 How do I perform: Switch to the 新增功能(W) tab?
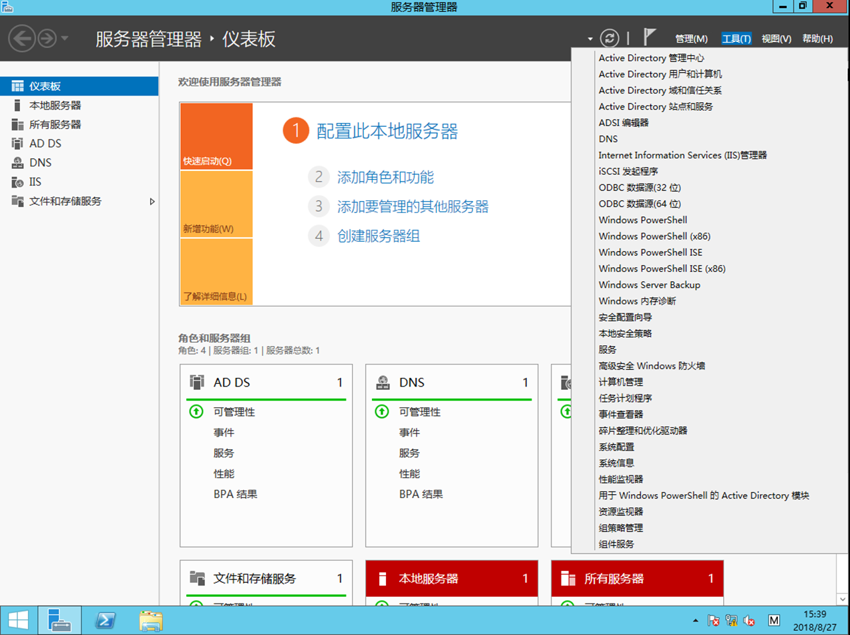[216, 204]
